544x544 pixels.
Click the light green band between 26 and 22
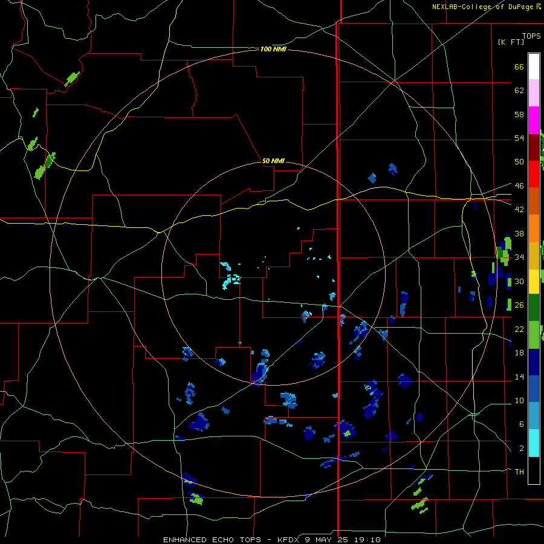[x=534, y=335]
